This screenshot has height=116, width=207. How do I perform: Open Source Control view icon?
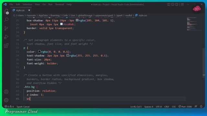[6, 28]
